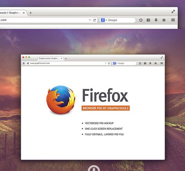The image size is (185, 171).
Task: Bookmark page with star icon in top window
Action: pyautogui.click(x=141, y=20)
